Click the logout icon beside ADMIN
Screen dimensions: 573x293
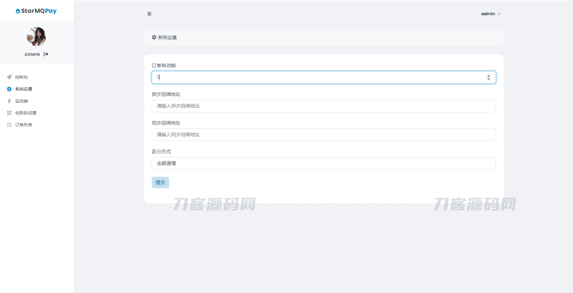pyautogui.click(x=46, y=54)
